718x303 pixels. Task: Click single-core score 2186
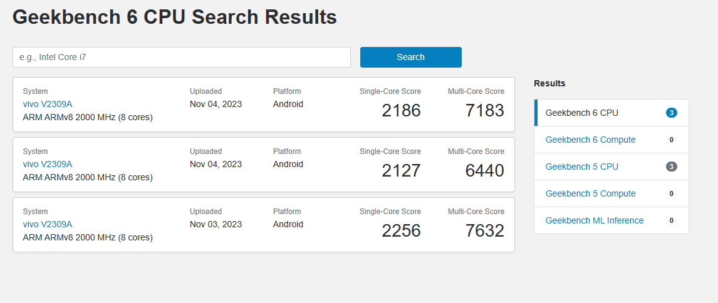pyautogui.click(x=401, y=110)
